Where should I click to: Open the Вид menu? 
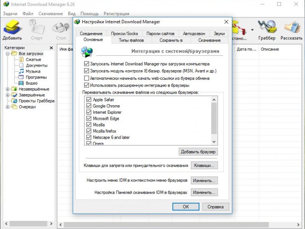[x=72, y=14]
